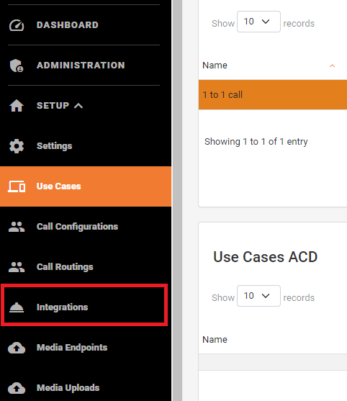Click the Call Routings people icon
Image resolution: width=347 pixels, height=401 pixels.
(x=17, y=267)
